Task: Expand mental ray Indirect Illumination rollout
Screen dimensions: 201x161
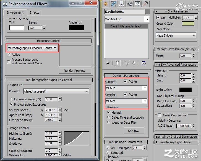Action: 176,137
